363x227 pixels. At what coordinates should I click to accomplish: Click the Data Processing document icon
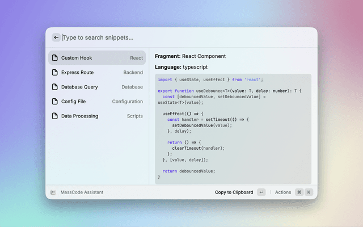point(55,116)
